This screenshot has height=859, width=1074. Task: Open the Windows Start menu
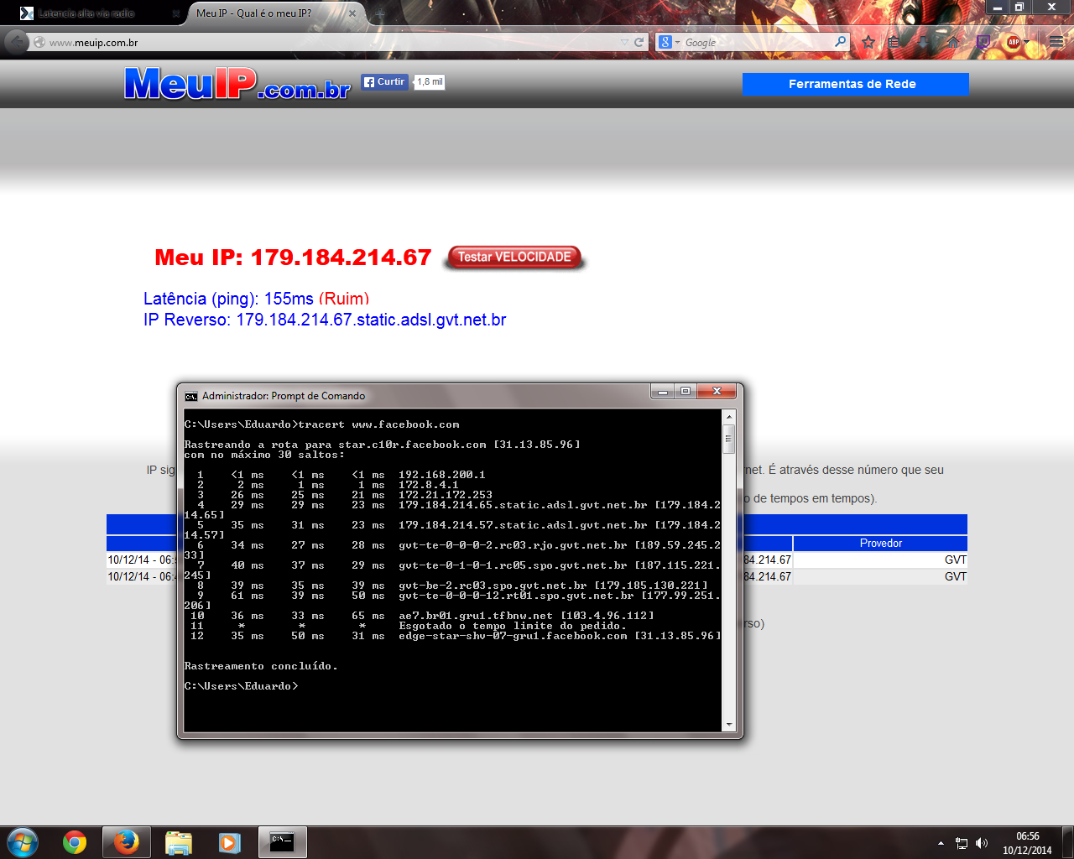pyautogui.click(x=23, y=842)
